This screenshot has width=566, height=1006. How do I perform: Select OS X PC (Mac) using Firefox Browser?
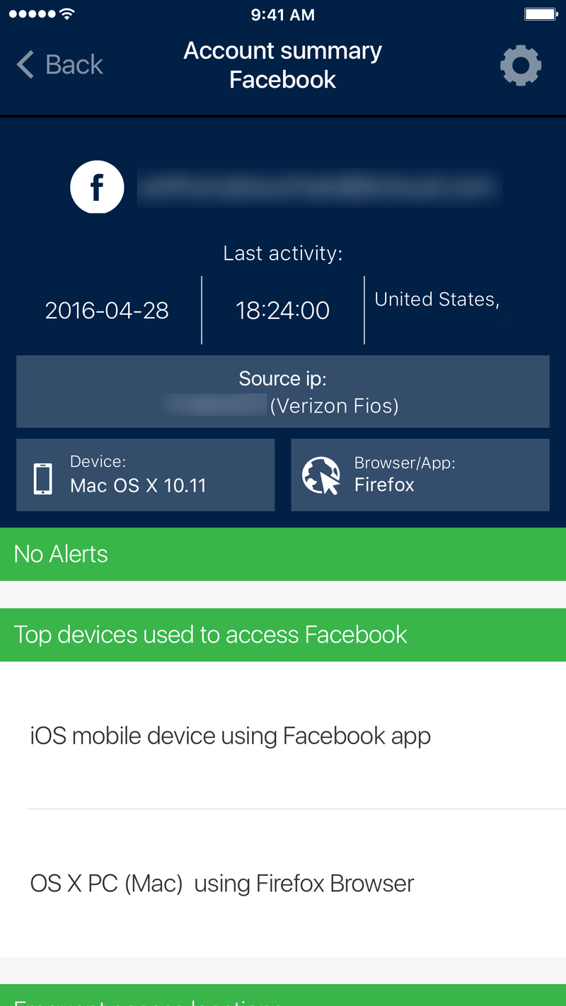pos(283,884)
